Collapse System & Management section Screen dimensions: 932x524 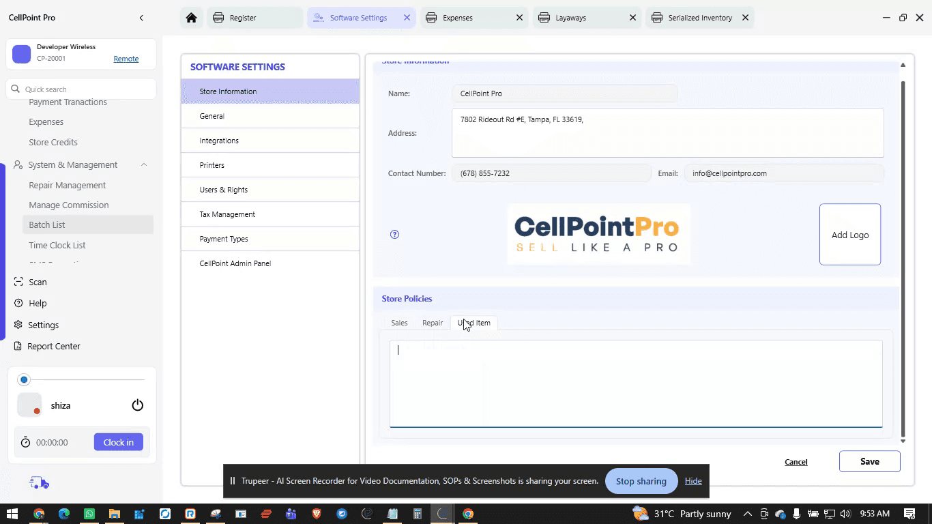[144, 165]
